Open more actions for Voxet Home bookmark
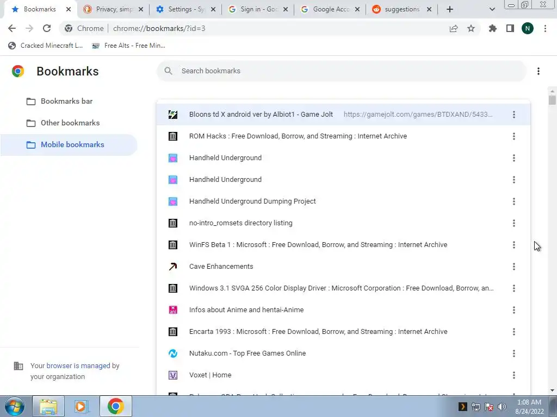557x417 pixels. pos(514,375)
